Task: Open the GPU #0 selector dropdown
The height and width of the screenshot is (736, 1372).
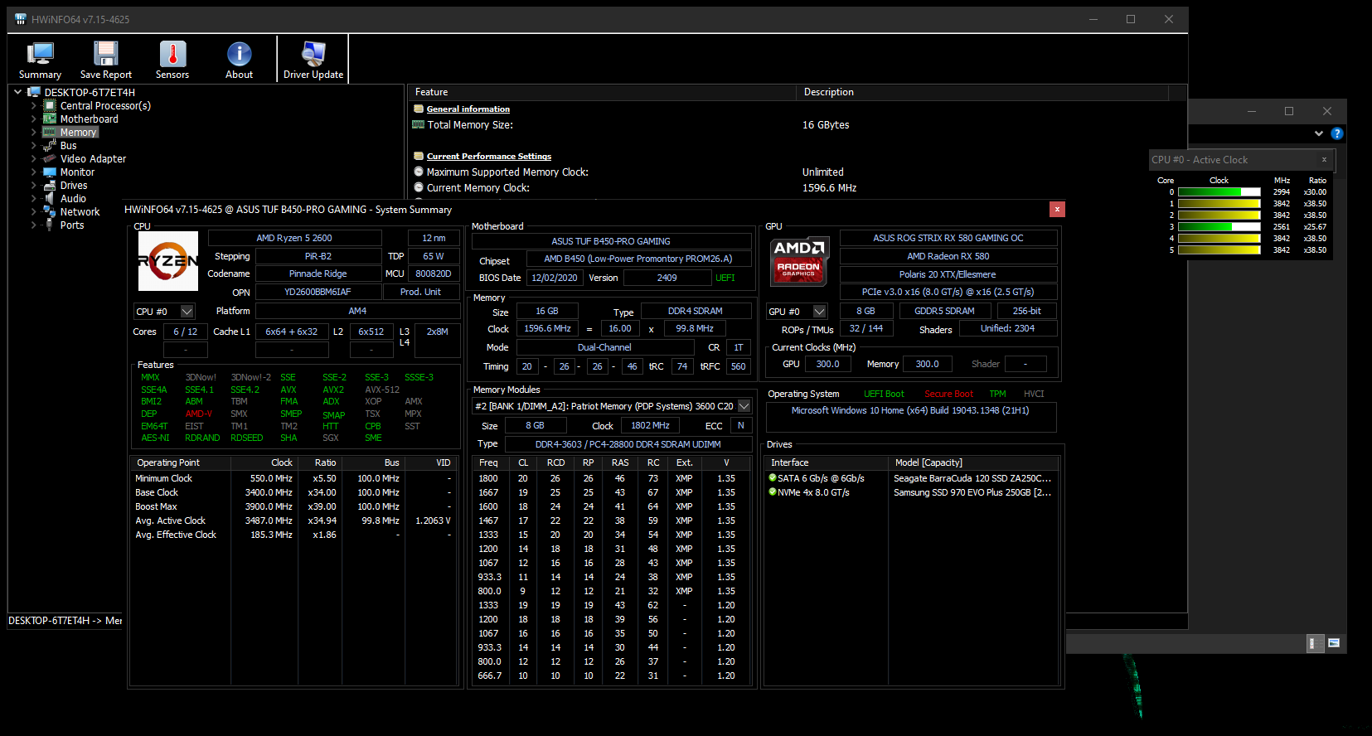Action: pyautogui.click(x=820, y=312)
